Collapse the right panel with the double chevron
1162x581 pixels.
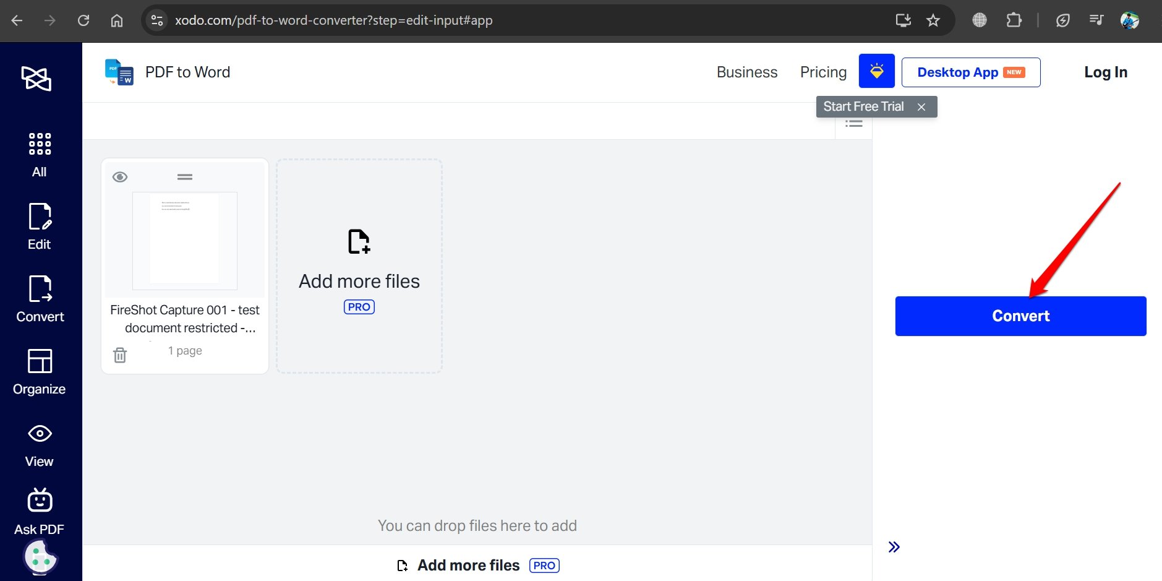894,547
